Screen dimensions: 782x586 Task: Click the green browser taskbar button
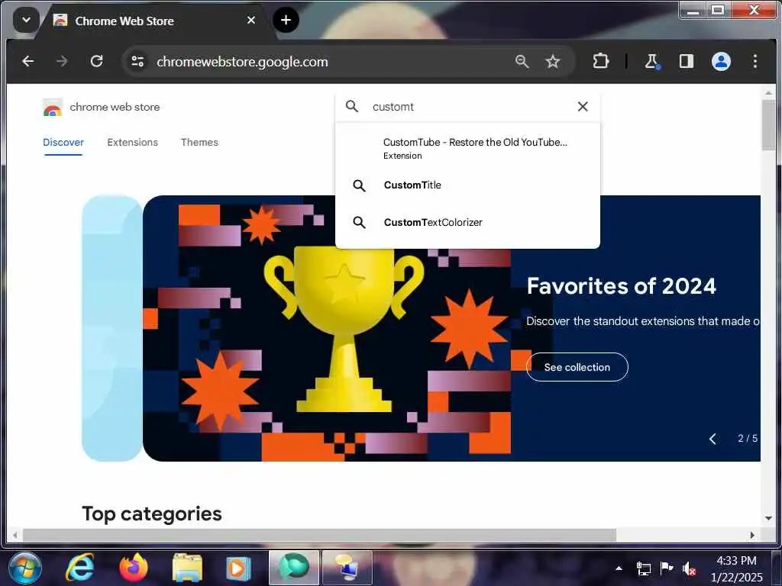pyautogui.click(x=294, y=568)
